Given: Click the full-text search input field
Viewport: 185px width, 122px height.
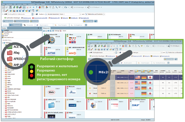Looking at the screenshot, I should 20,14.
